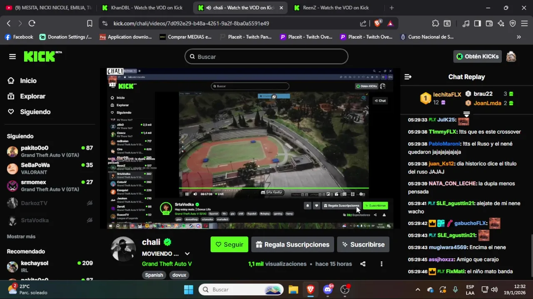Open the browser extensions puzzle icon
Screen dimensions: 533x299
[x=436, y=24]
